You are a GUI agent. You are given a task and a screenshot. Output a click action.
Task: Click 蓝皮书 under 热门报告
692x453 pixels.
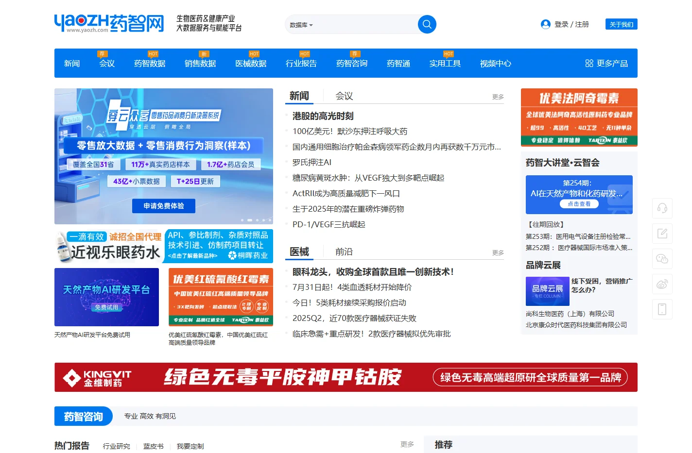[x=154, y=446]
